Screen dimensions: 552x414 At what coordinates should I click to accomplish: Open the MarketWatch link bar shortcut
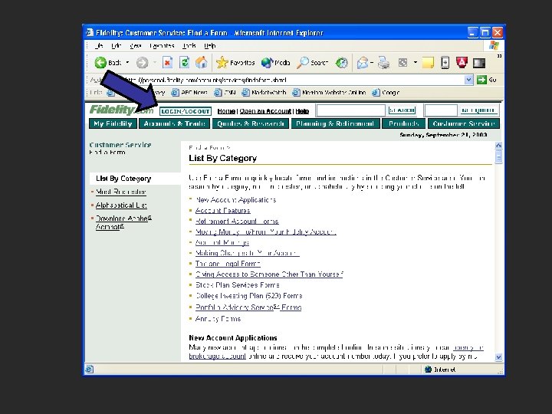pos(264,93)
